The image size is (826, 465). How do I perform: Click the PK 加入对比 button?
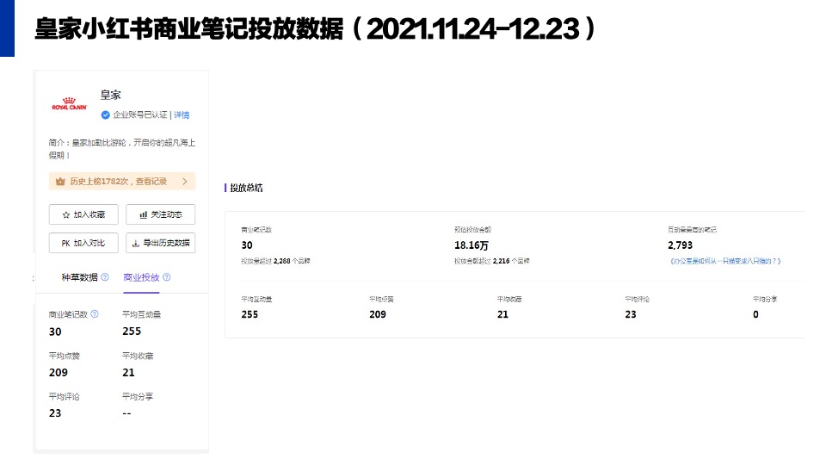83,243
